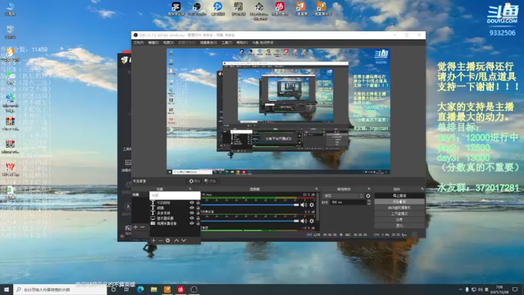Toggle visibility of second text source
The width and height of the screenshot is (524, 295).
tap(192, 208)
